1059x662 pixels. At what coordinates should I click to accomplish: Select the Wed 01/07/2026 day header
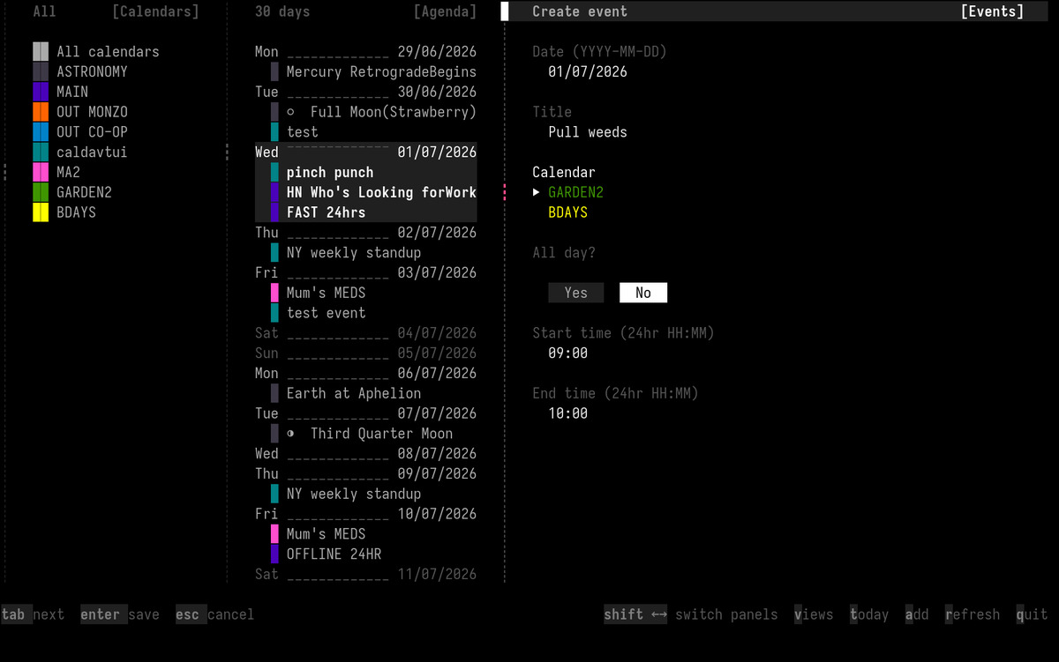[366, 152]
